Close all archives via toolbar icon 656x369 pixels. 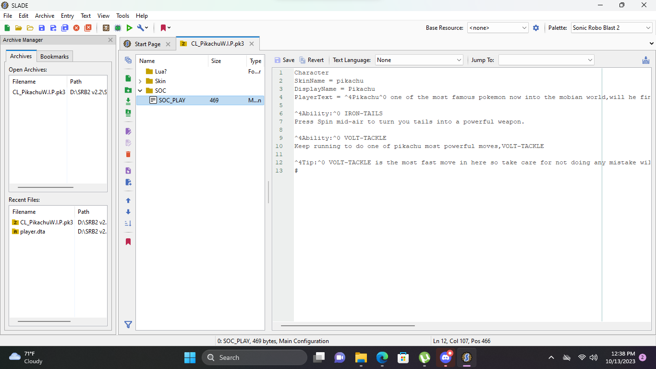[x=88, y=28]
